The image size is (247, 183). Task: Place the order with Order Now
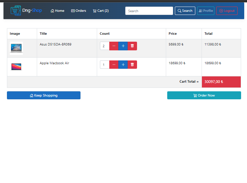coord(204,95)
